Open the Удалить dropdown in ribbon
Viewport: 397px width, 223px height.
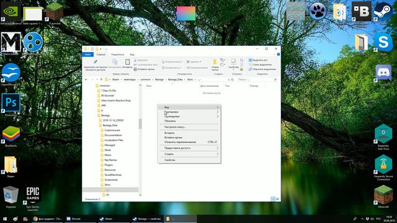tap(194, 62)
